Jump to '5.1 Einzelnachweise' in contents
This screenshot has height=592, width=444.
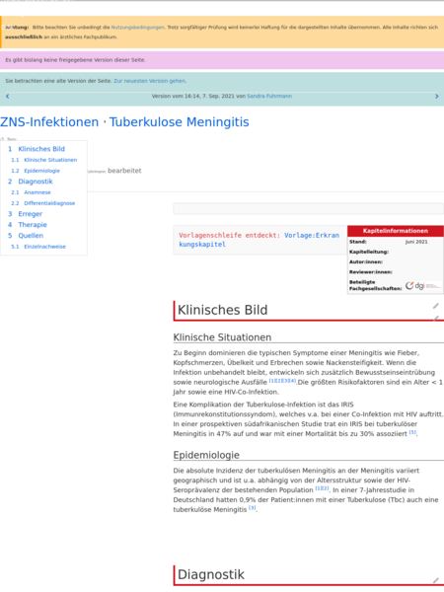(38, 247)
